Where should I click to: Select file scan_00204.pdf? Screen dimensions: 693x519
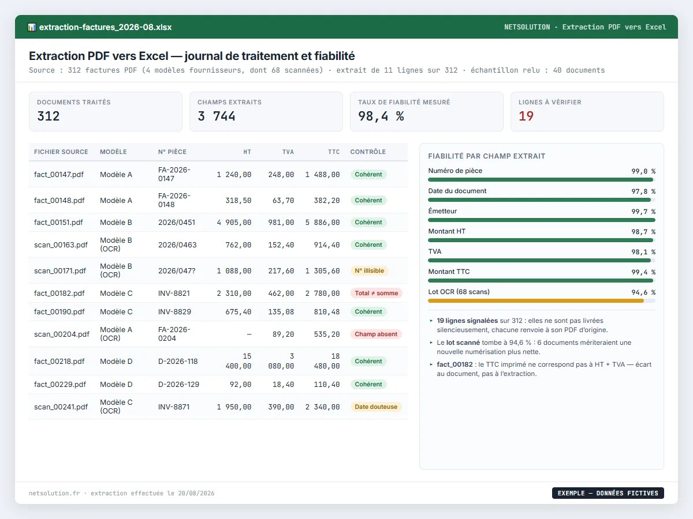(62, 334)
